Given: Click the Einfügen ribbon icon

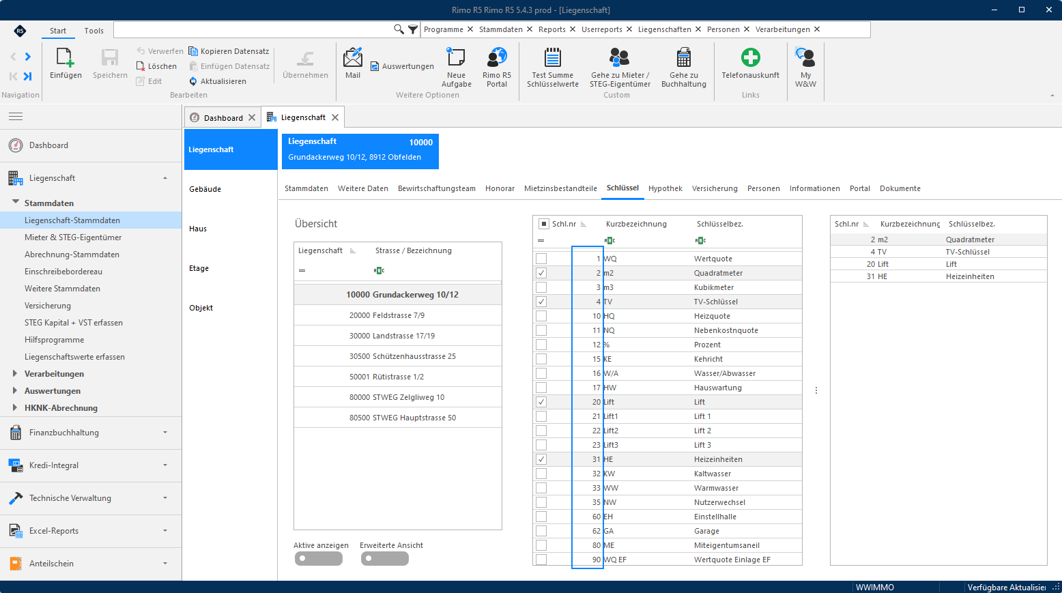Looking at the screenshot, I should click(66, 57).
